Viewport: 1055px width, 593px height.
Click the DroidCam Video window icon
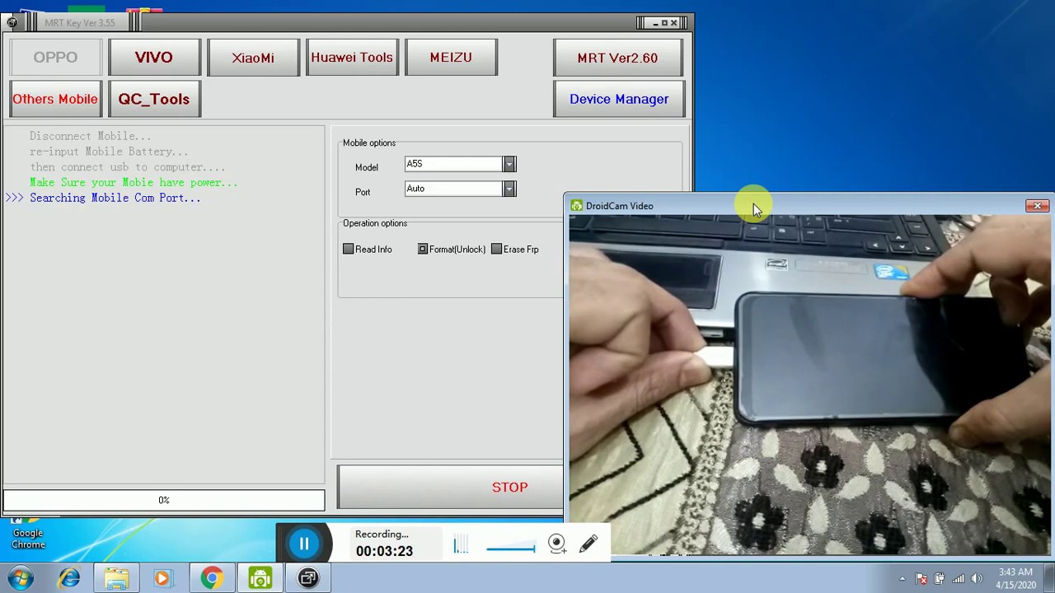point(577,206)
